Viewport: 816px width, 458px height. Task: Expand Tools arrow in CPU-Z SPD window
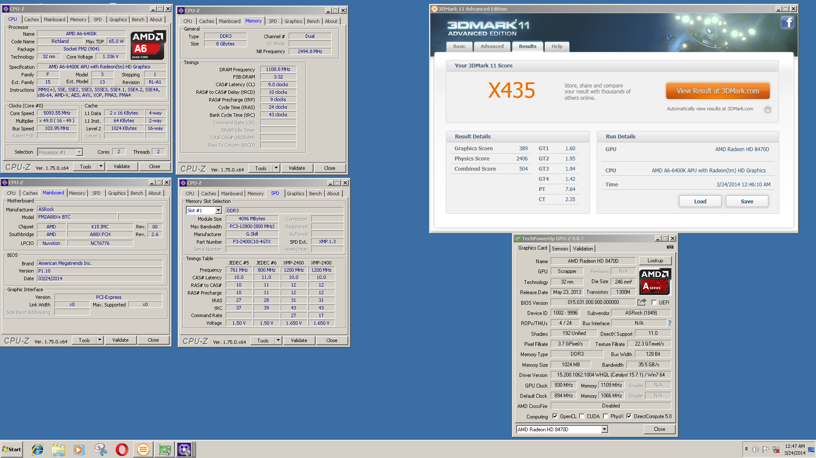point(279,340)
